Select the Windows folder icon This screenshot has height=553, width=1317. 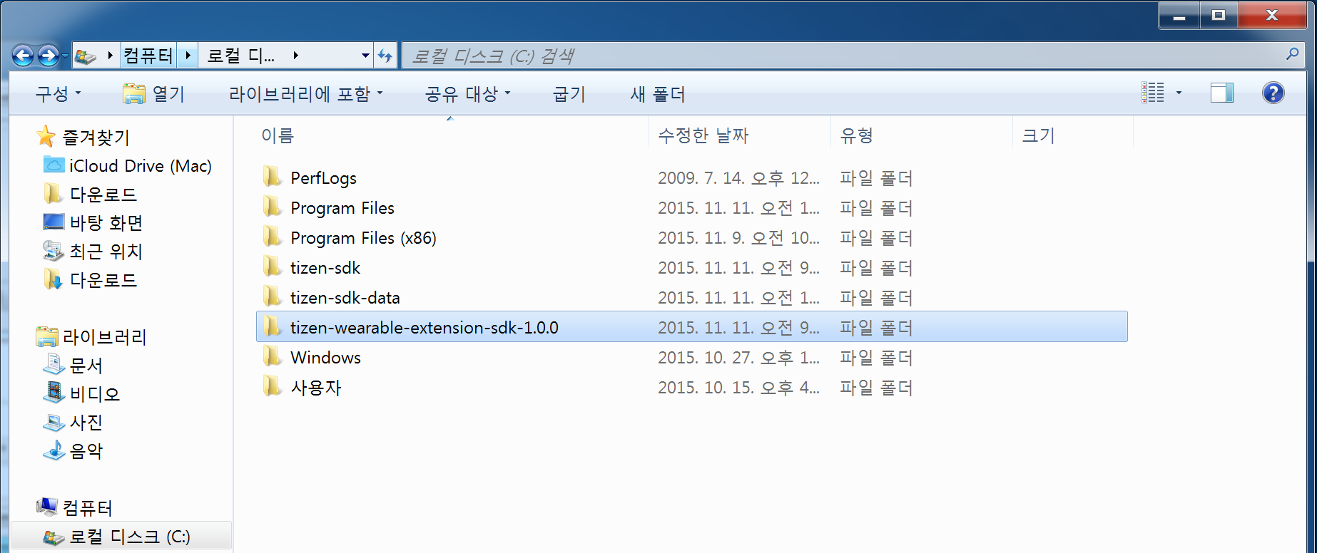point(272,356)
